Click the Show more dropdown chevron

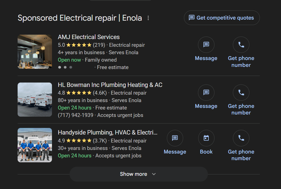tap(154, 174)
